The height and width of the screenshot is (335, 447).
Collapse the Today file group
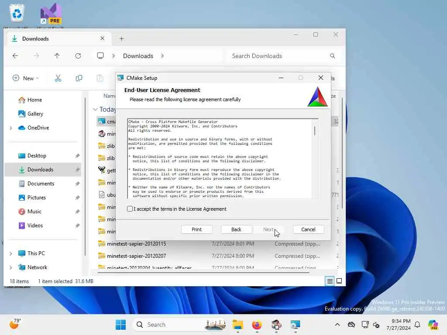[95, 109]
